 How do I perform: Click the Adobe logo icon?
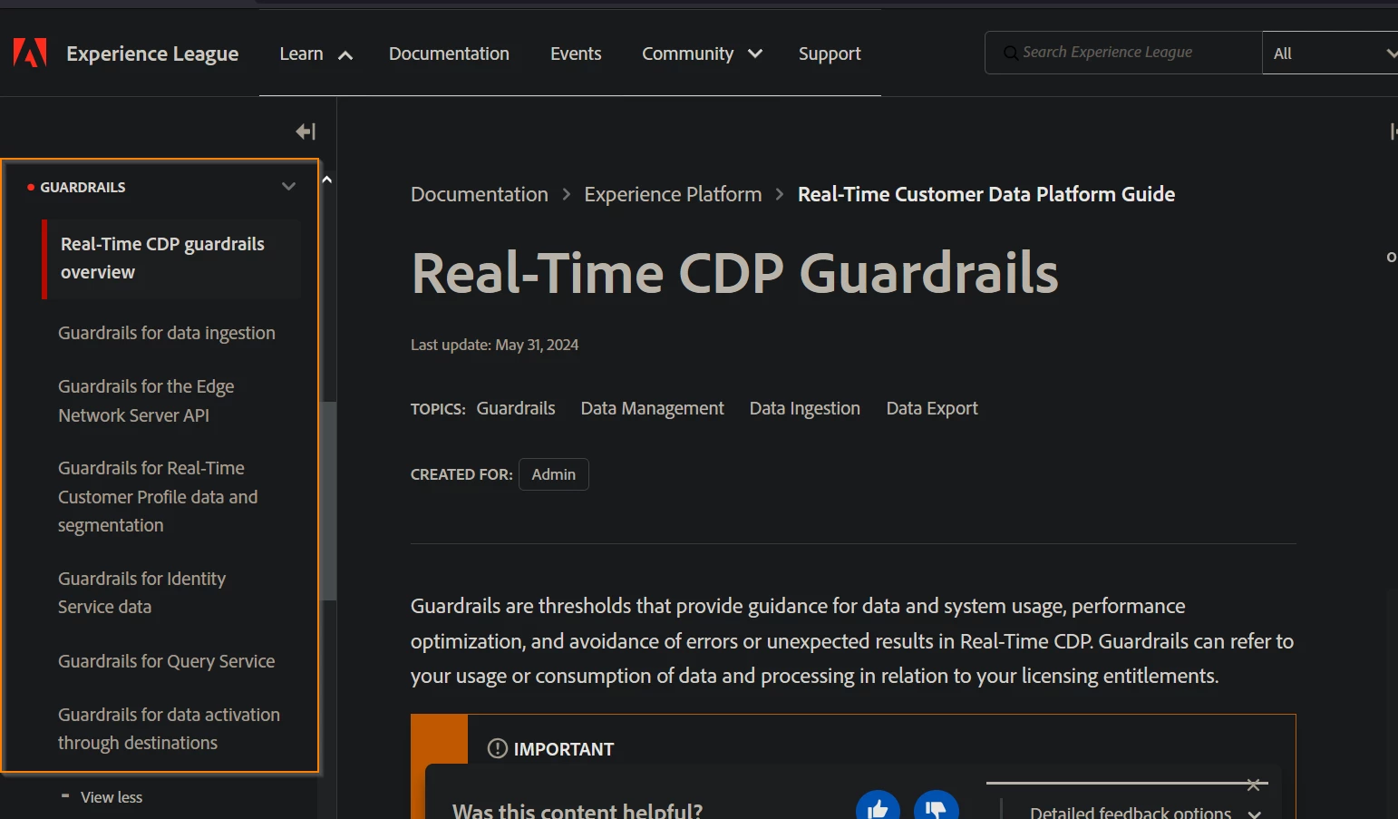tap(30, 54)
